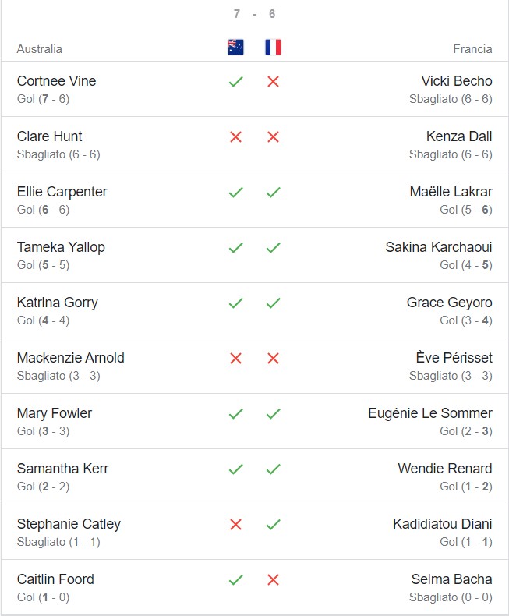Select Tameka Yallop's name

(61, 247)
